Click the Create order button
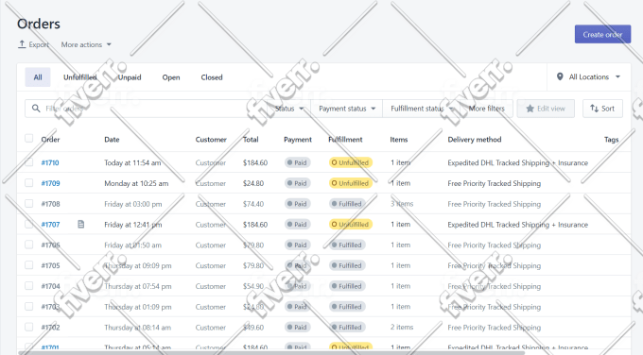The image size is (643, 355). [x=602, y=34]
